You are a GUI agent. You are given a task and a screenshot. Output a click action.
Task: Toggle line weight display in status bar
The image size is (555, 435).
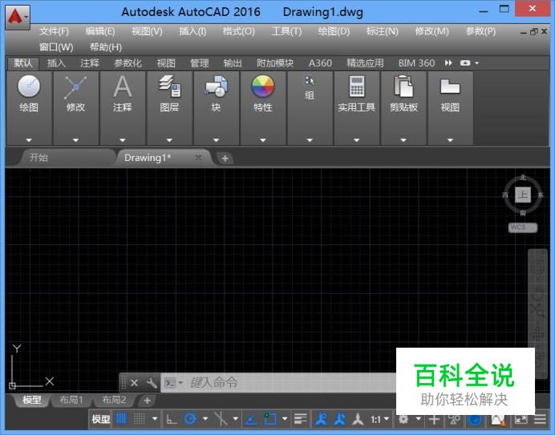click(301, 419)
